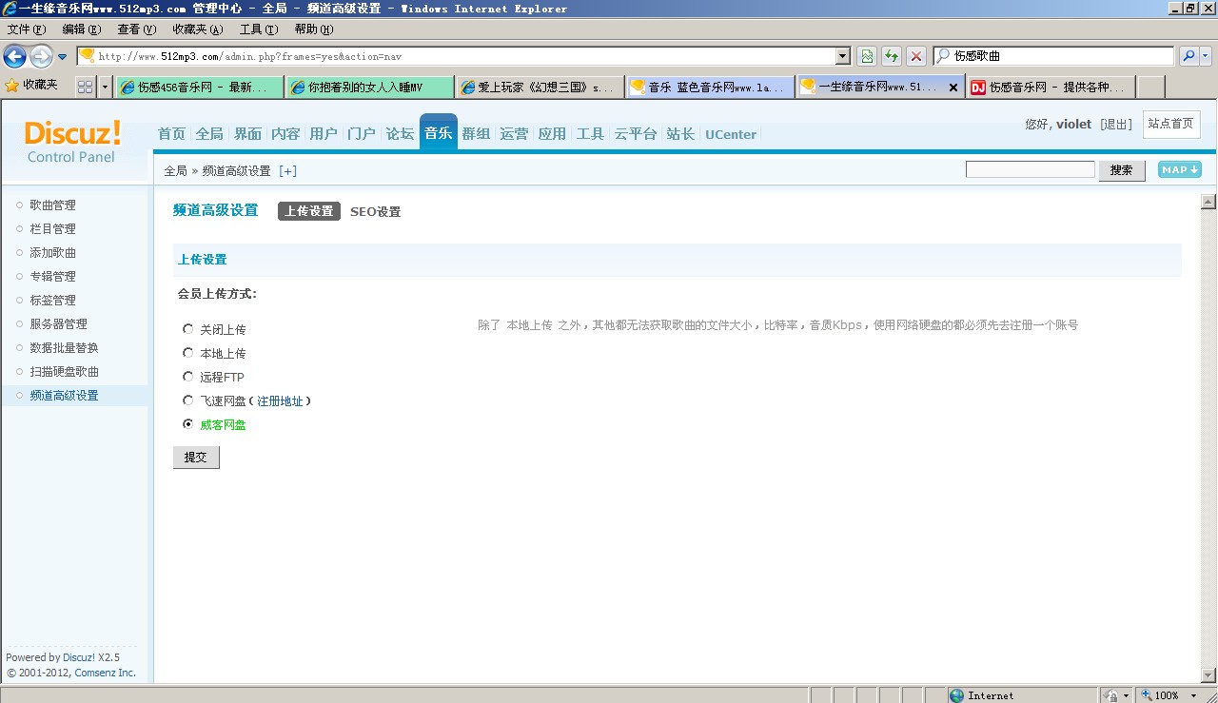The image size is (1218, 703).
Task: Go to the 应用 admin section
Action: (552, 134)
